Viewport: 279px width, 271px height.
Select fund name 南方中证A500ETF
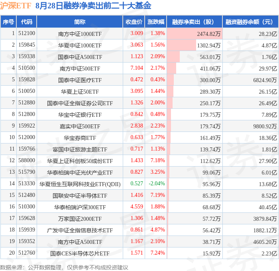[80, 242]
